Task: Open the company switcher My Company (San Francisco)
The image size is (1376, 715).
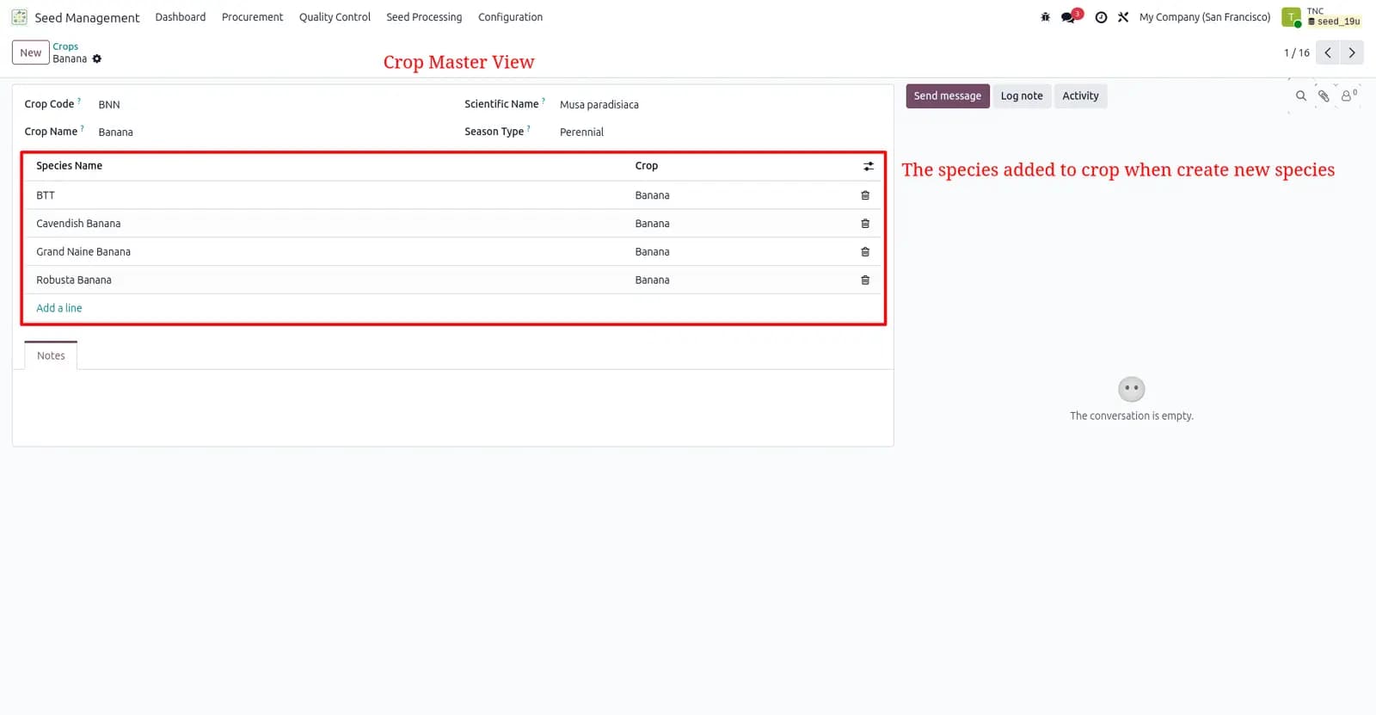Action: [1204, 17]
